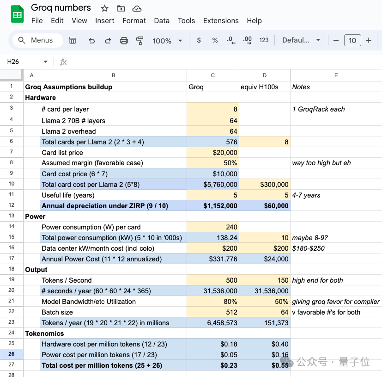Click the redo arrow icon

tap(108, 41)
